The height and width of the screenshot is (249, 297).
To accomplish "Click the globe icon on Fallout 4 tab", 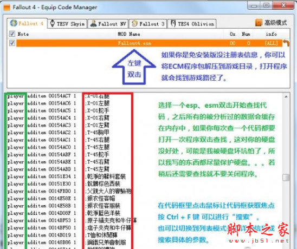I will point(14,23).
